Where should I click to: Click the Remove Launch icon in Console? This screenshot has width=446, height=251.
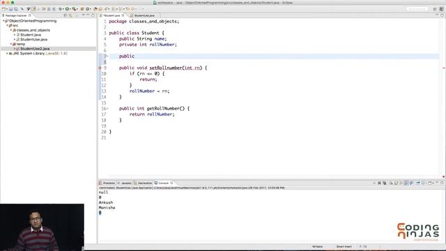379,183
